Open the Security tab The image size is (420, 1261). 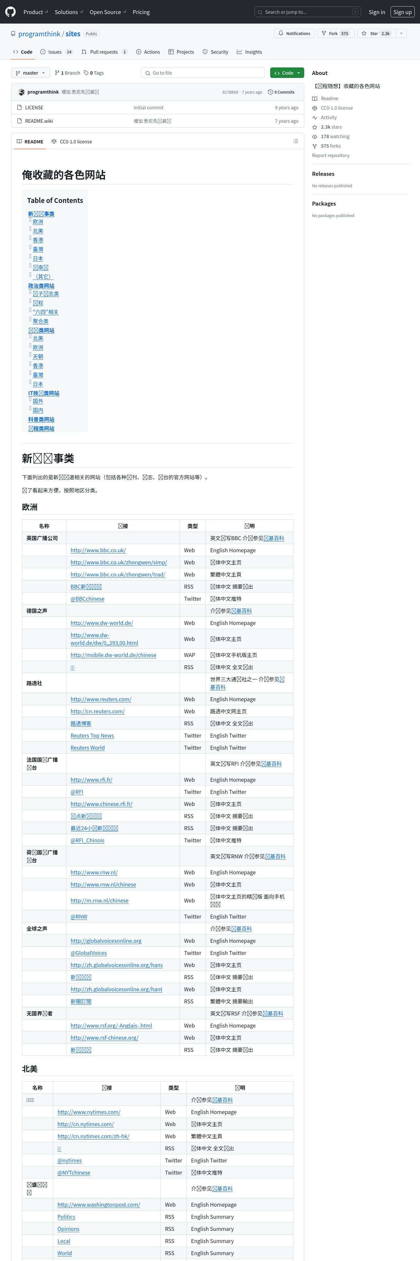click(x=216, y=52)
